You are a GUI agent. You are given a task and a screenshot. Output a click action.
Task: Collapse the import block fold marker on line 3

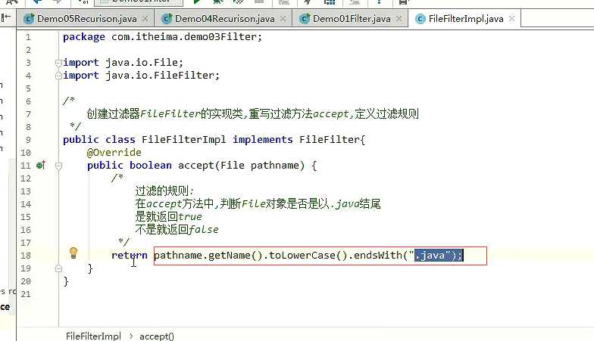click(58, 63)
